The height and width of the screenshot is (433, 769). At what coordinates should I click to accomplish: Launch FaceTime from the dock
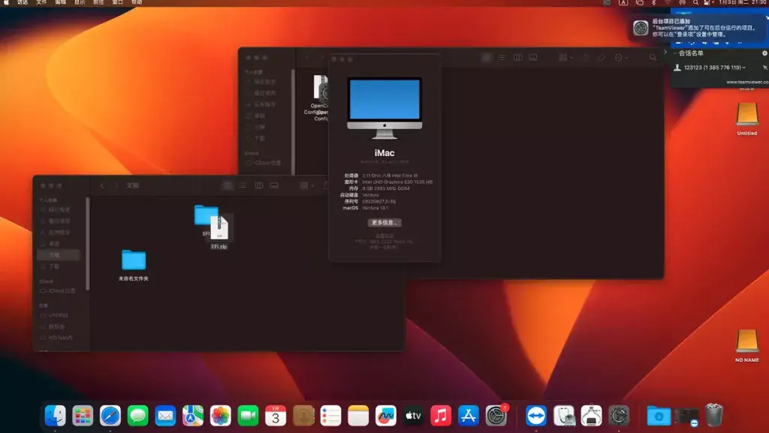(248, 416)
